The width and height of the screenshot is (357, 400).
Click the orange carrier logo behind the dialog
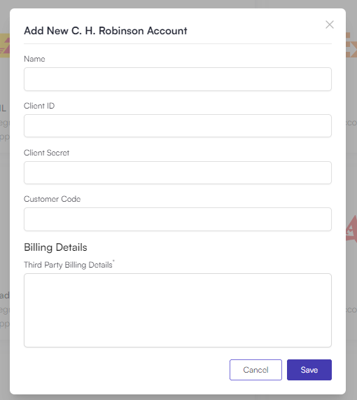pyautogui.click(x=351, y=45)
